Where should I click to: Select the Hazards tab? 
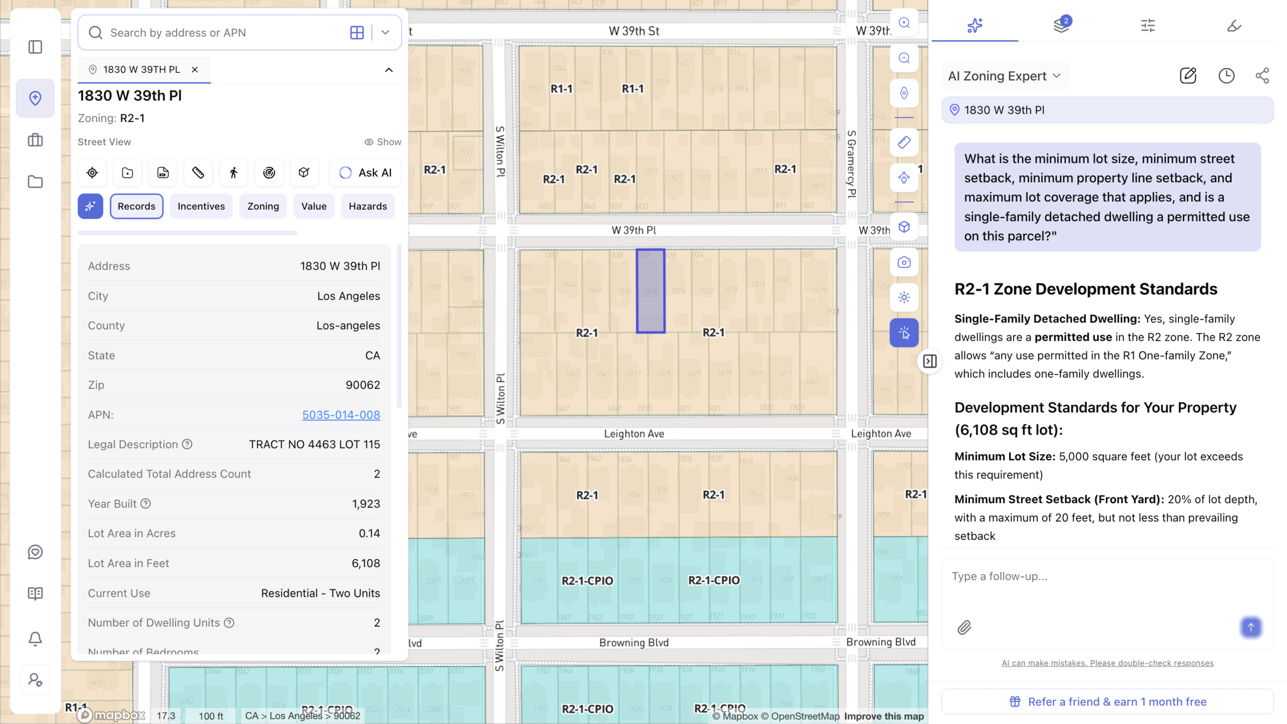367,206
